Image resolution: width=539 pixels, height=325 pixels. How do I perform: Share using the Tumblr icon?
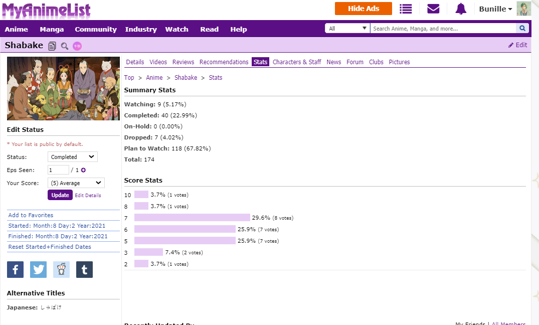(x=84, y=270)
